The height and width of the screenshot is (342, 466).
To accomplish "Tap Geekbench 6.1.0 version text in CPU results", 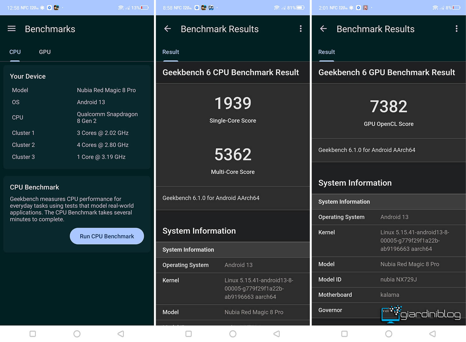I will 211,198.
